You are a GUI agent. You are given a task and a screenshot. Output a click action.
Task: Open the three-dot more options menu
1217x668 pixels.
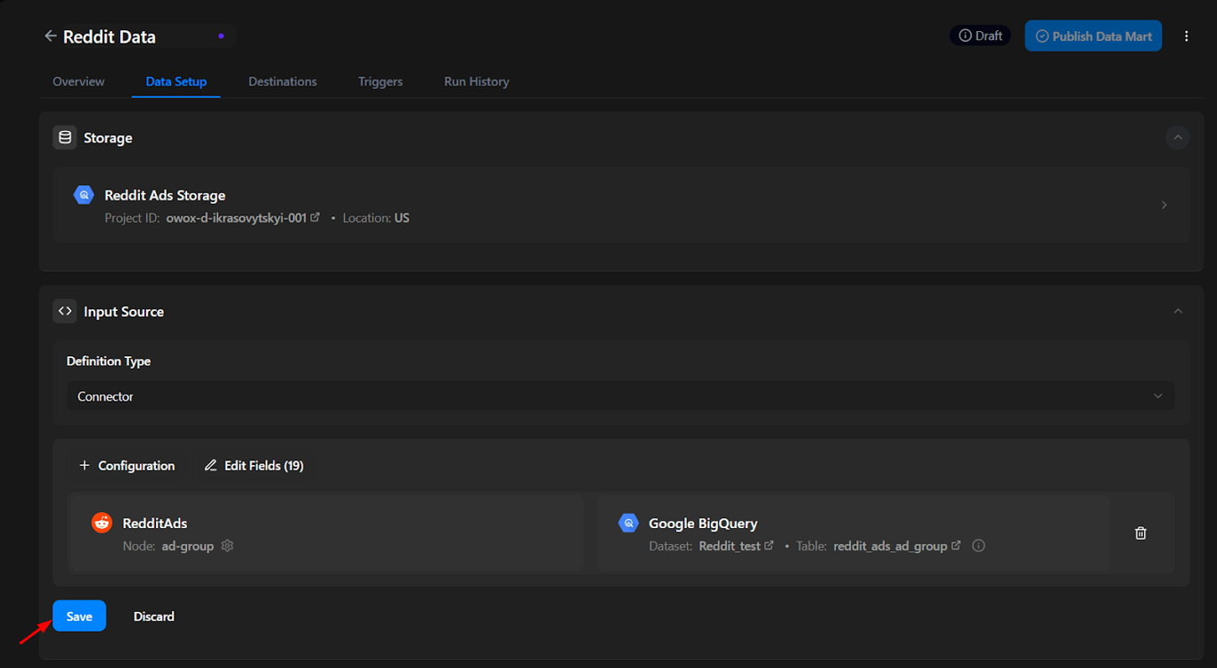click(1186, 37)
